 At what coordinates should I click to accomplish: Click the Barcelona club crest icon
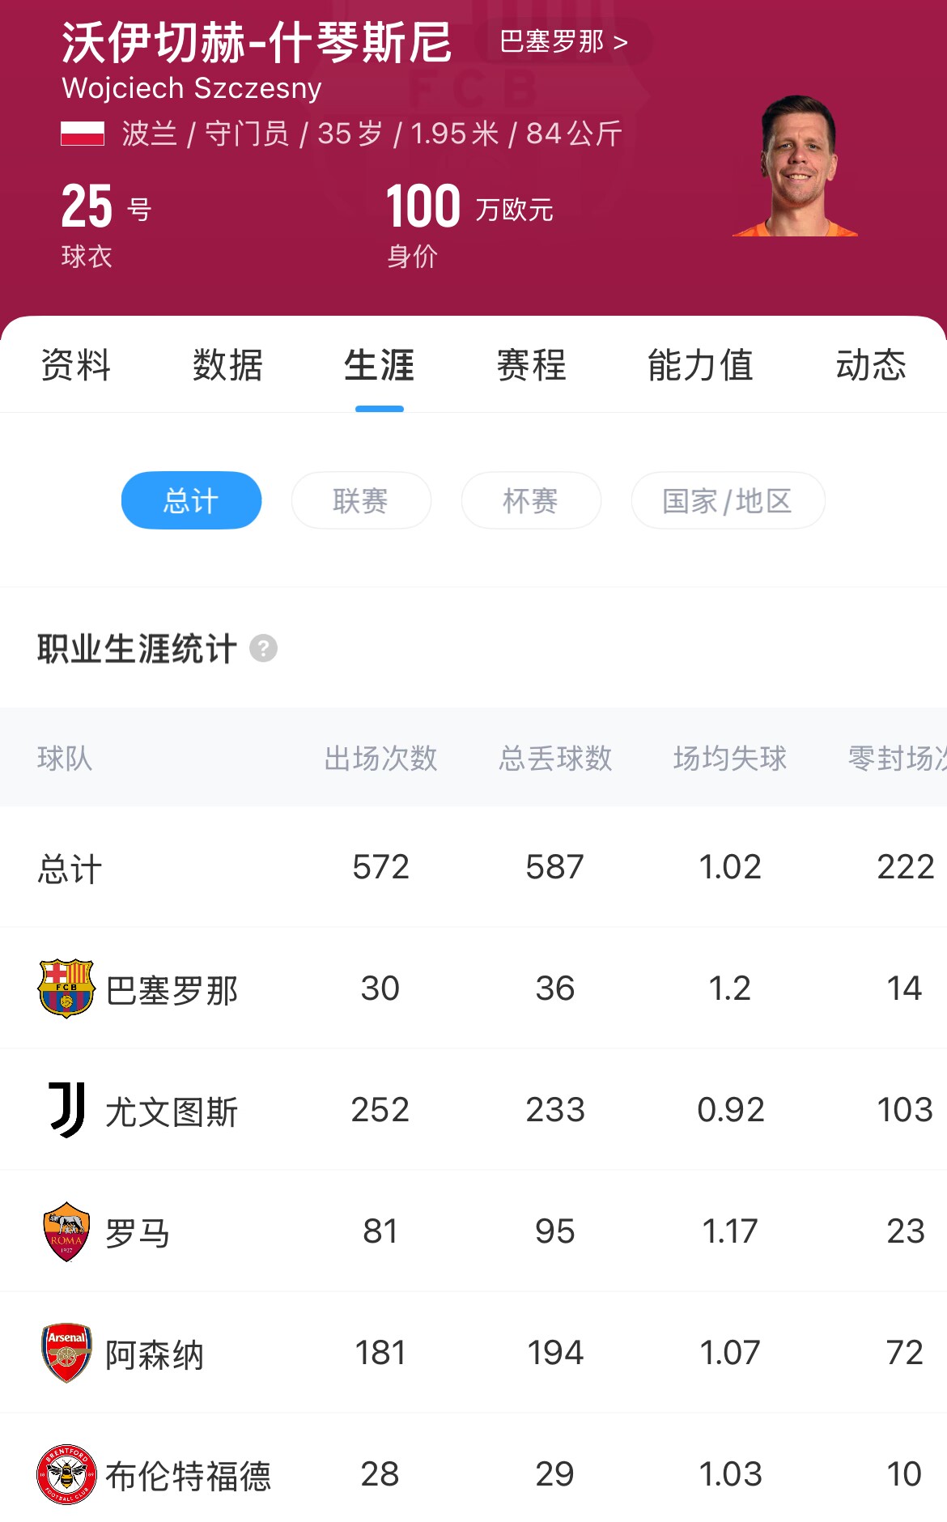coord(66,988)
